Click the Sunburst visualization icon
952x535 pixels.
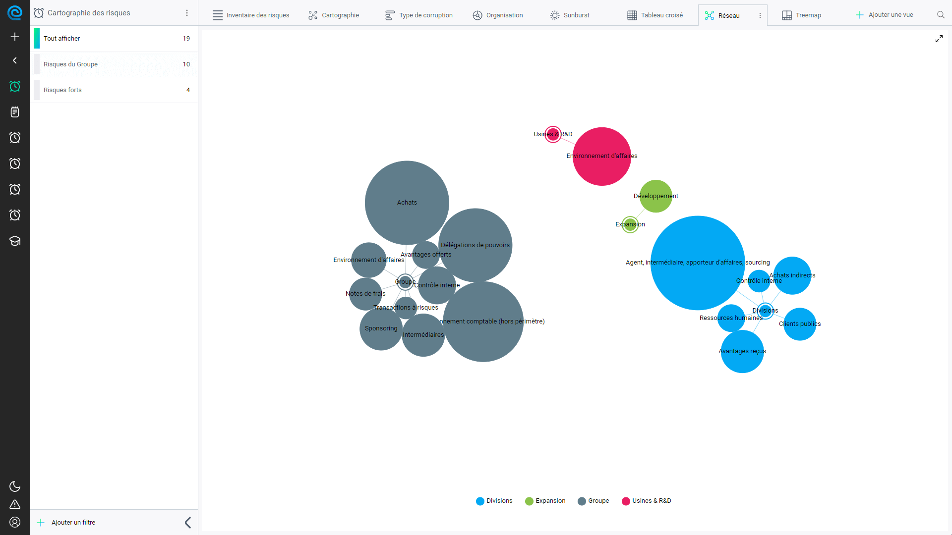point(555,14)
